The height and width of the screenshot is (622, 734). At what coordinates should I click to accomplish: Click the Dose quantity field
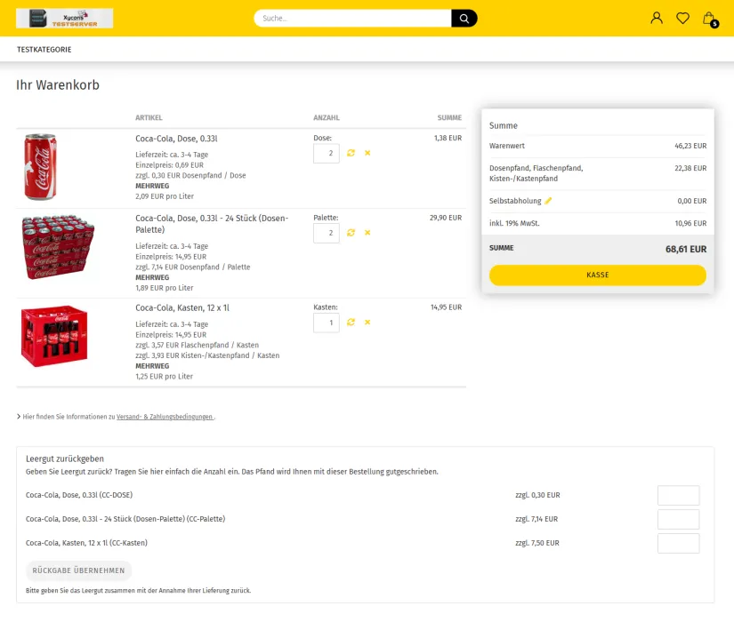tap(327, 154)
